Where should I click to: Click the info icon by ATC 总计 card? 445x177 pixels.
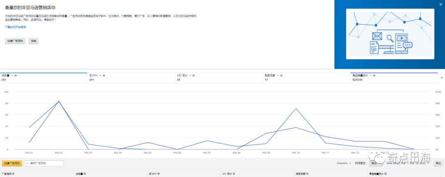click(x=194, y=76)
